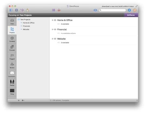Click the 'Focusing on Test Projects' label
The image size is (146, 113).
pyautogui.click(x=20, y=15)
